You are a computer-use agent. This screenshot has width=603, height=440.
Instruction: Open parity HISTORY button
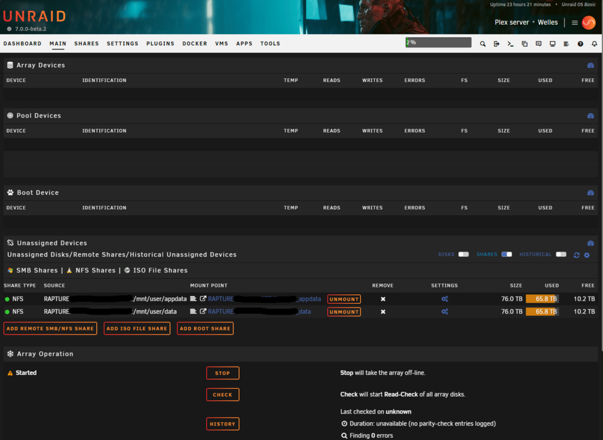coord(223,424)
